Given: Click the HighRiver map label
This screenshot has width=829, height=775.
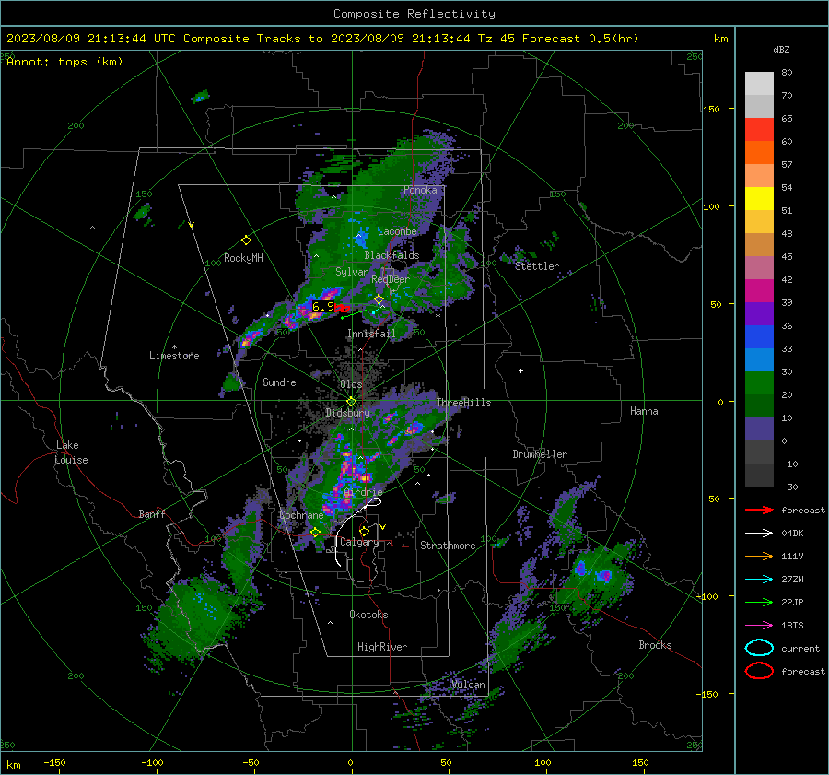Looking at the screenshot, I should [381, 647].
